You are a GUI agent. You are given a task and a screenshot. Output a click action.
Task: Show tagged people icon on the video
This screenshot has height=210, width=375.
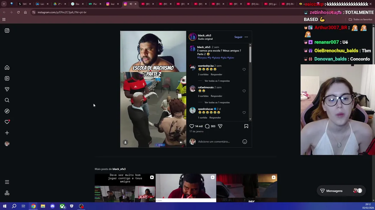pyautogui.click(x=125, y=142)
